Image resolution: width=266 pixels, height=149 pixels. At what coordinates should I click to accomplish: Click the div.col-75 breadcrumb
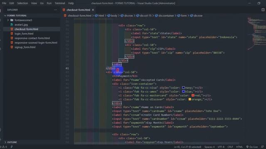point(145,16)
